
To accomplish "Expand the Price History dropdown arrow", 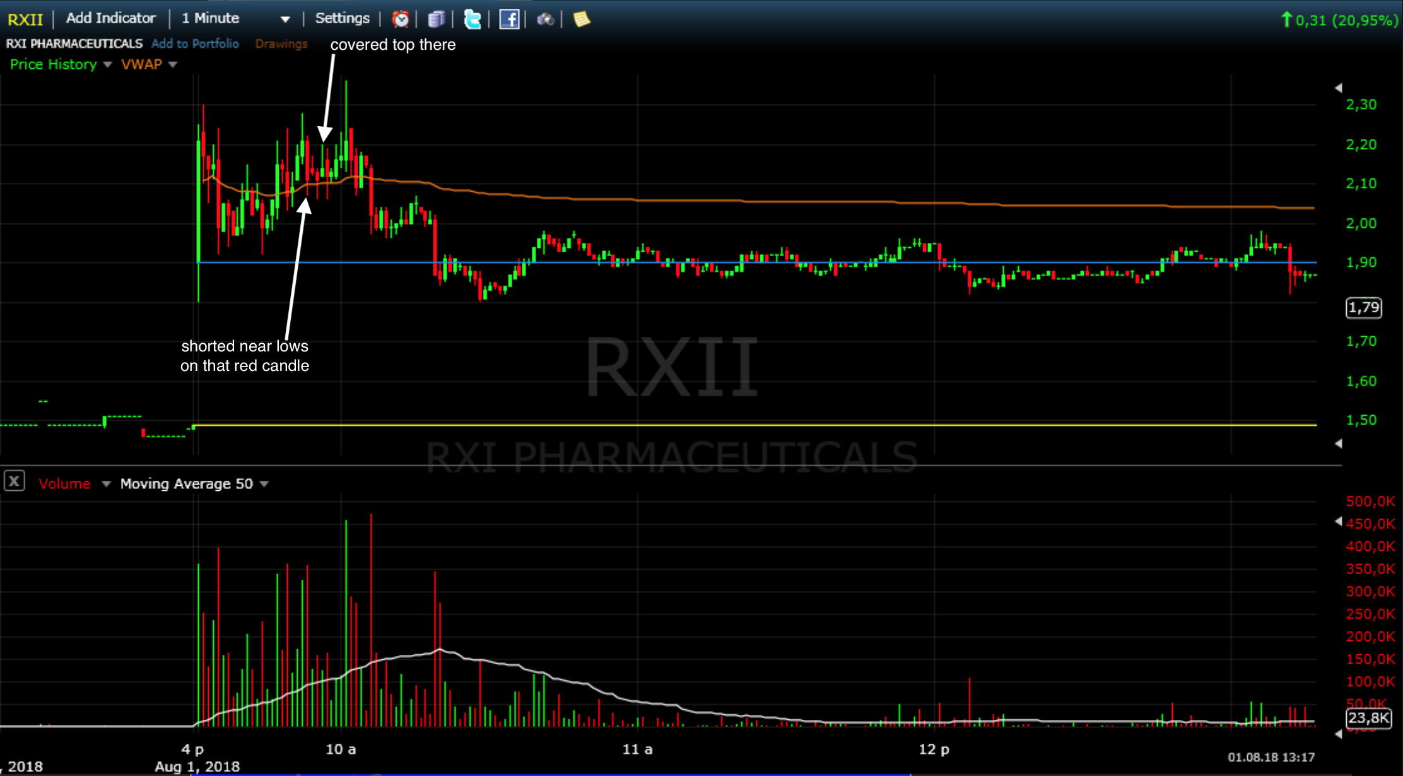I will pos(107,64).
